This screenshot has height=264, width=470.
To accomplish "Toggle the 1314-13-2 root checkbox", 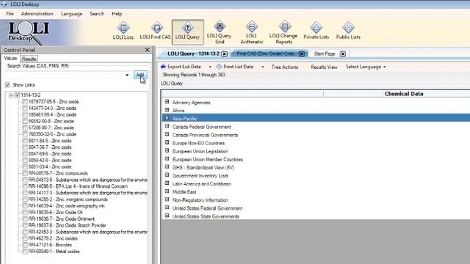I will [17, 95].
